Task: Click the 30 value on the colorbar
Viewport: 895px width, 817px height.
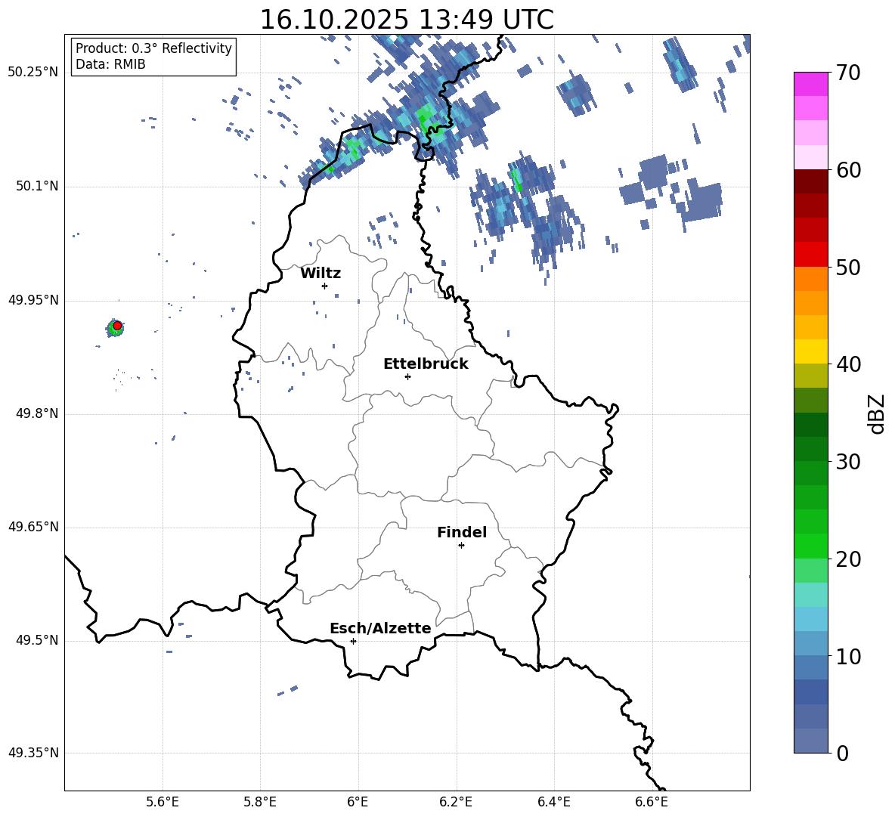Action: [848, 462]
